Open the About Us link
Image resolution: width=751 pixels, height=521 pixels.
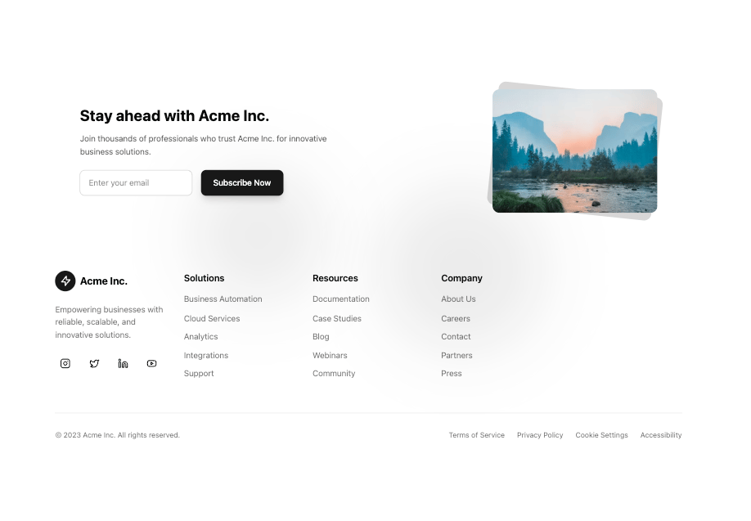(458, 299)
